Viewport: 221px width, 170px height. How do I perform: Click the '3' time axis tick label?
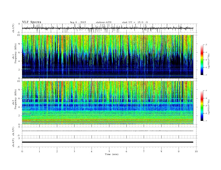pos(74,151)
